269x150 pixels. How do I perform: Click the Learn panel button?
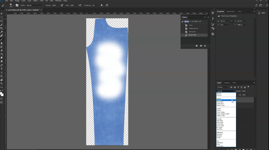coord(262,13)
